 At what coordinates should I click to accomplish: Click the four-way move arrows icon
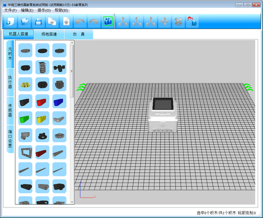(164, 21)
